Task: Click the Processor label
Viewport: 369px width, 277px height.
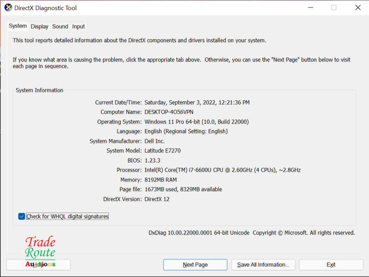Action: 129,170
